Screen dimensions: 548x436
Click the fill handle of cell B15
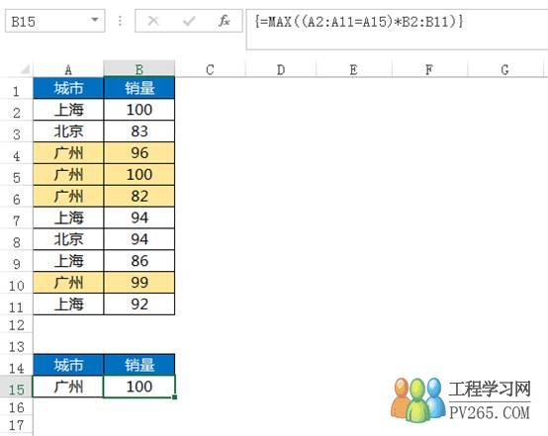coord(175,396)
